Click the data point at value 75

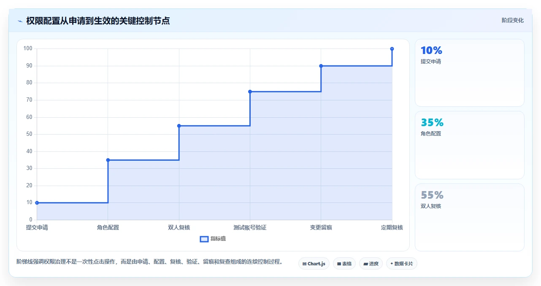coord(250,92)
